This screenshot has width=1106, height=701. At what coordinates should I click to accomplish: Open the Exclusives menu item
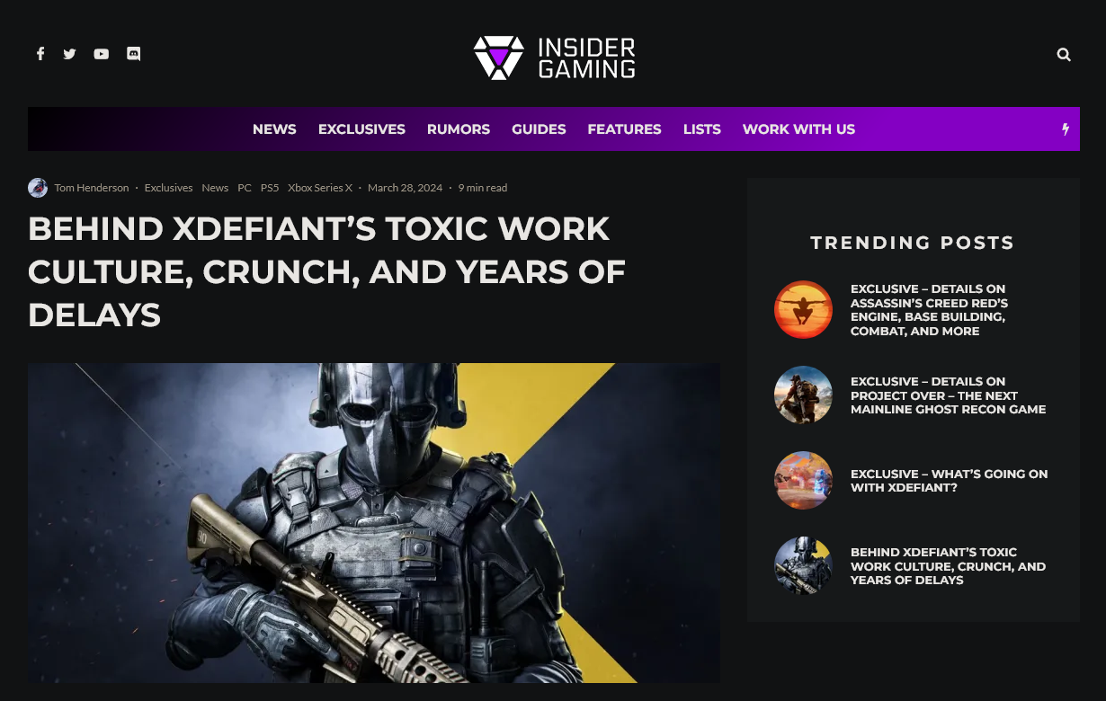pyautogui.click(x=361, y=129)
